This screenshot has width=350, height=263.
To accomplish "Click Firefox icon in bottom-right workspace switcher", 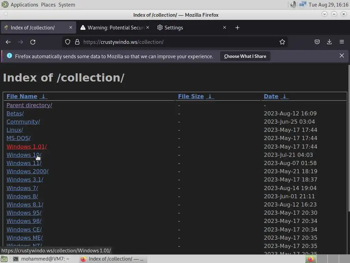I will (310, 259).
